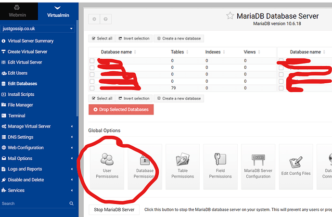
Task: Expand DNS Settings sidebar section
Action: pos(38,137)
